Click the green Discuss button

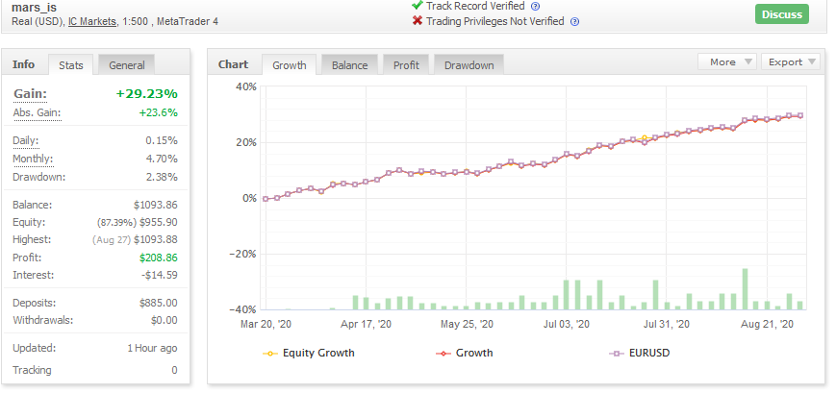781,14
